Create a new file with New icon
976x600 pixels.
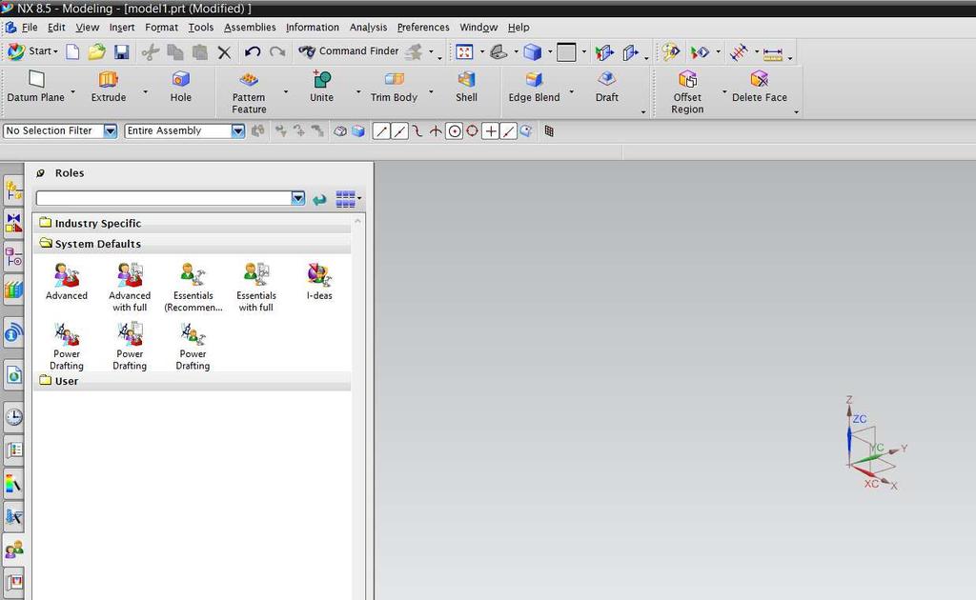72,51
